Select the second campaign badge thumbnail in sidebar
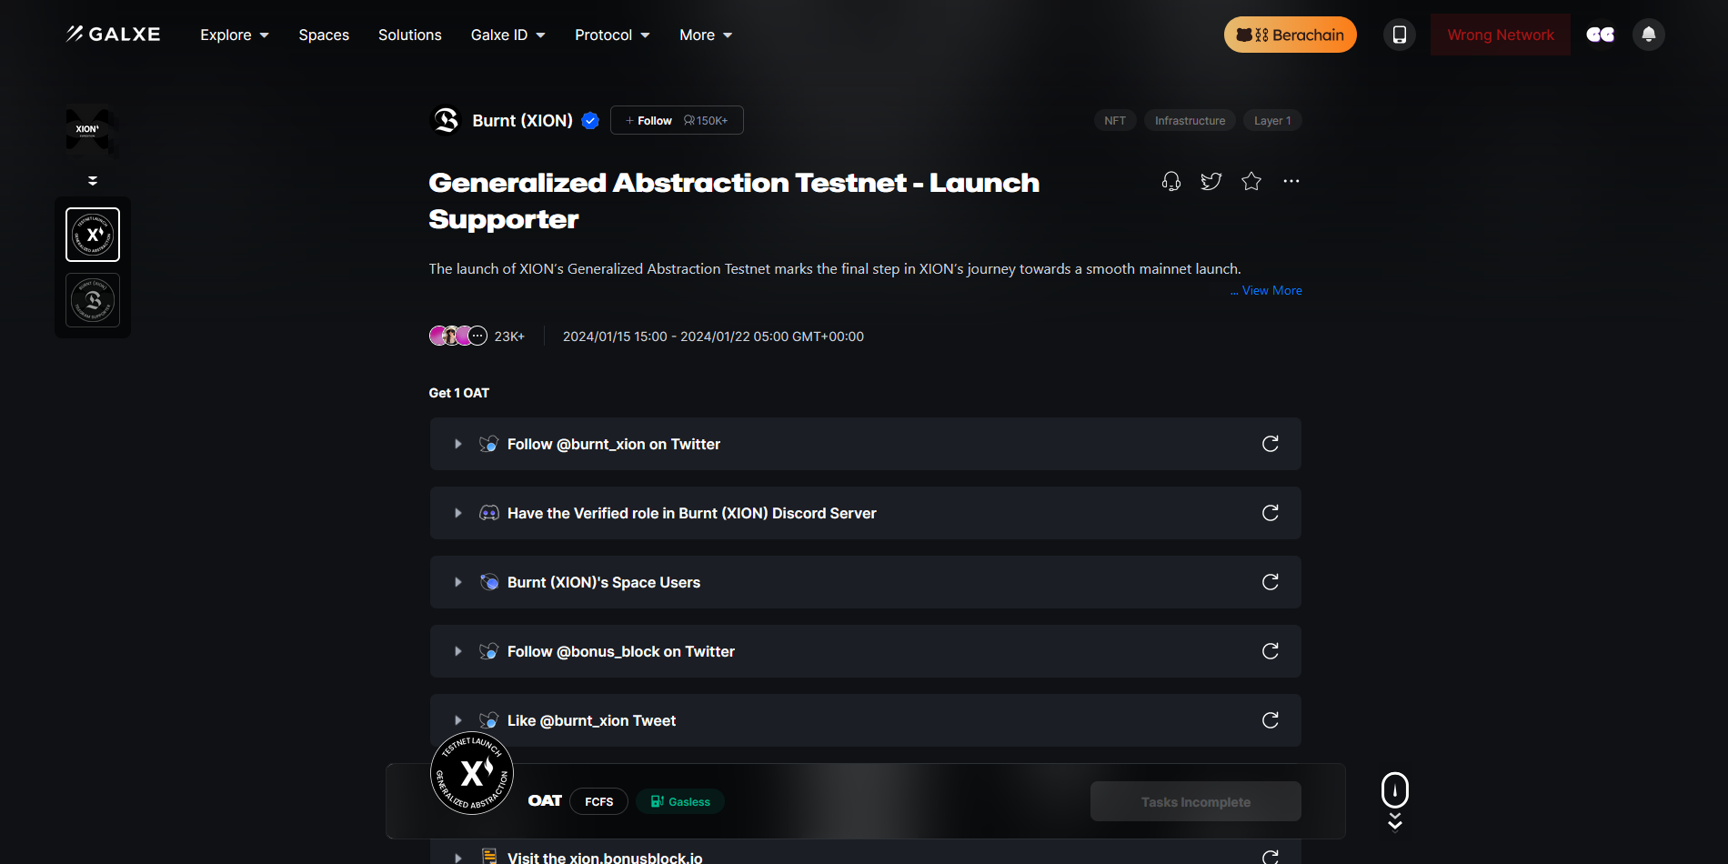The height and width of the screenshot is (864, 1728). 93,300
